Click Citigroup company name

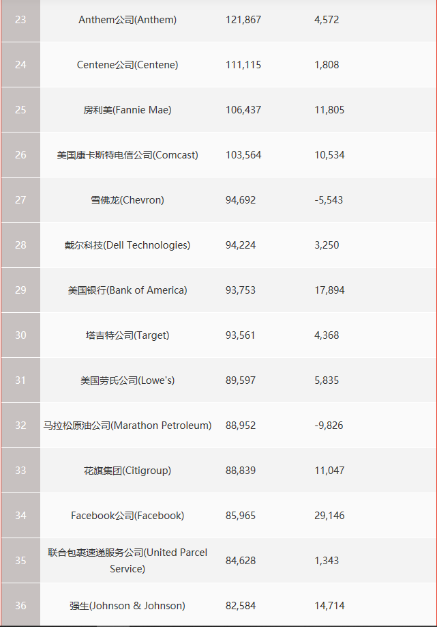pos(127,471)
